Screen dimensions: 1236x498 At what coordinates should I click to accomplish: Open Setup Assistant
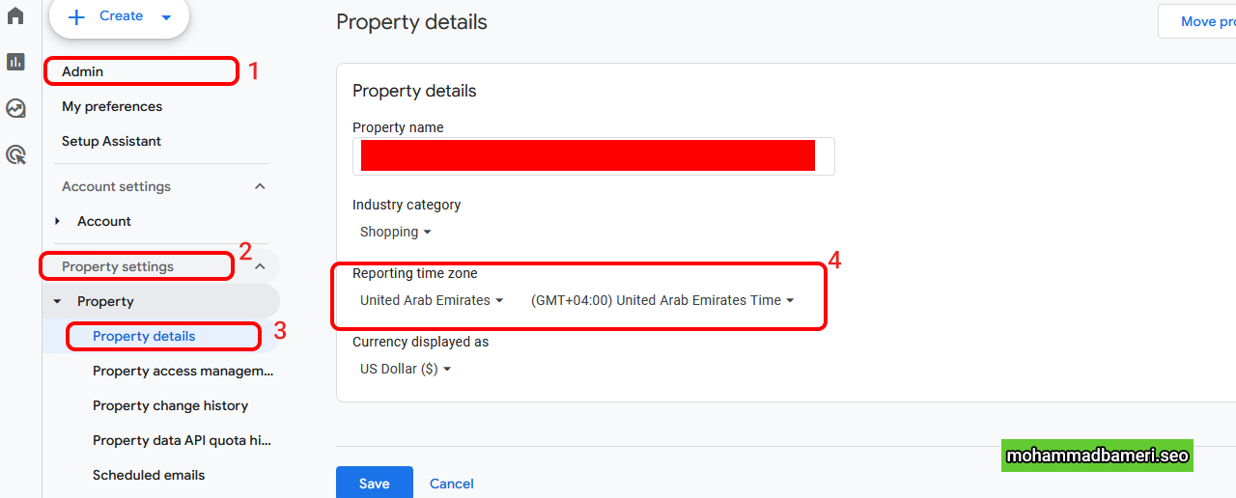pyautogui.click(x=111, y=141)
